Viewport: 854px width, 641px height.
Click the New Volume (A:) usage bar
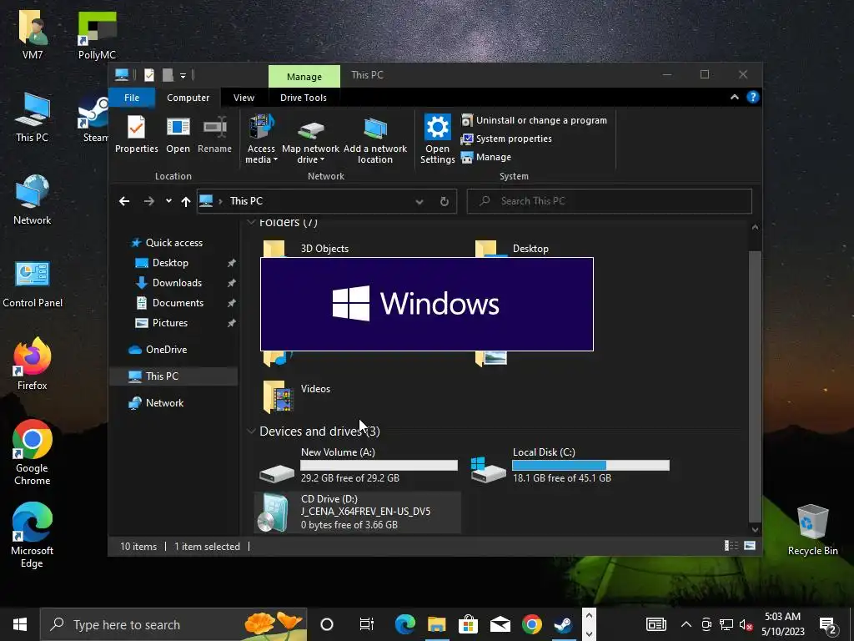pyautogui.click(x=379, y=465)
